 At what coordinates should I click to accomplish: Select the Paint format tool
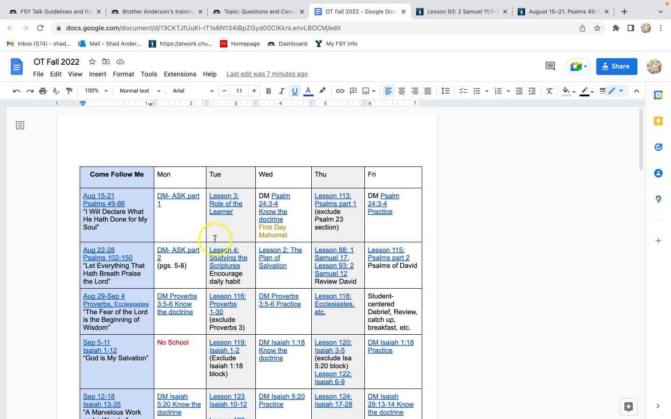[68, 91]
